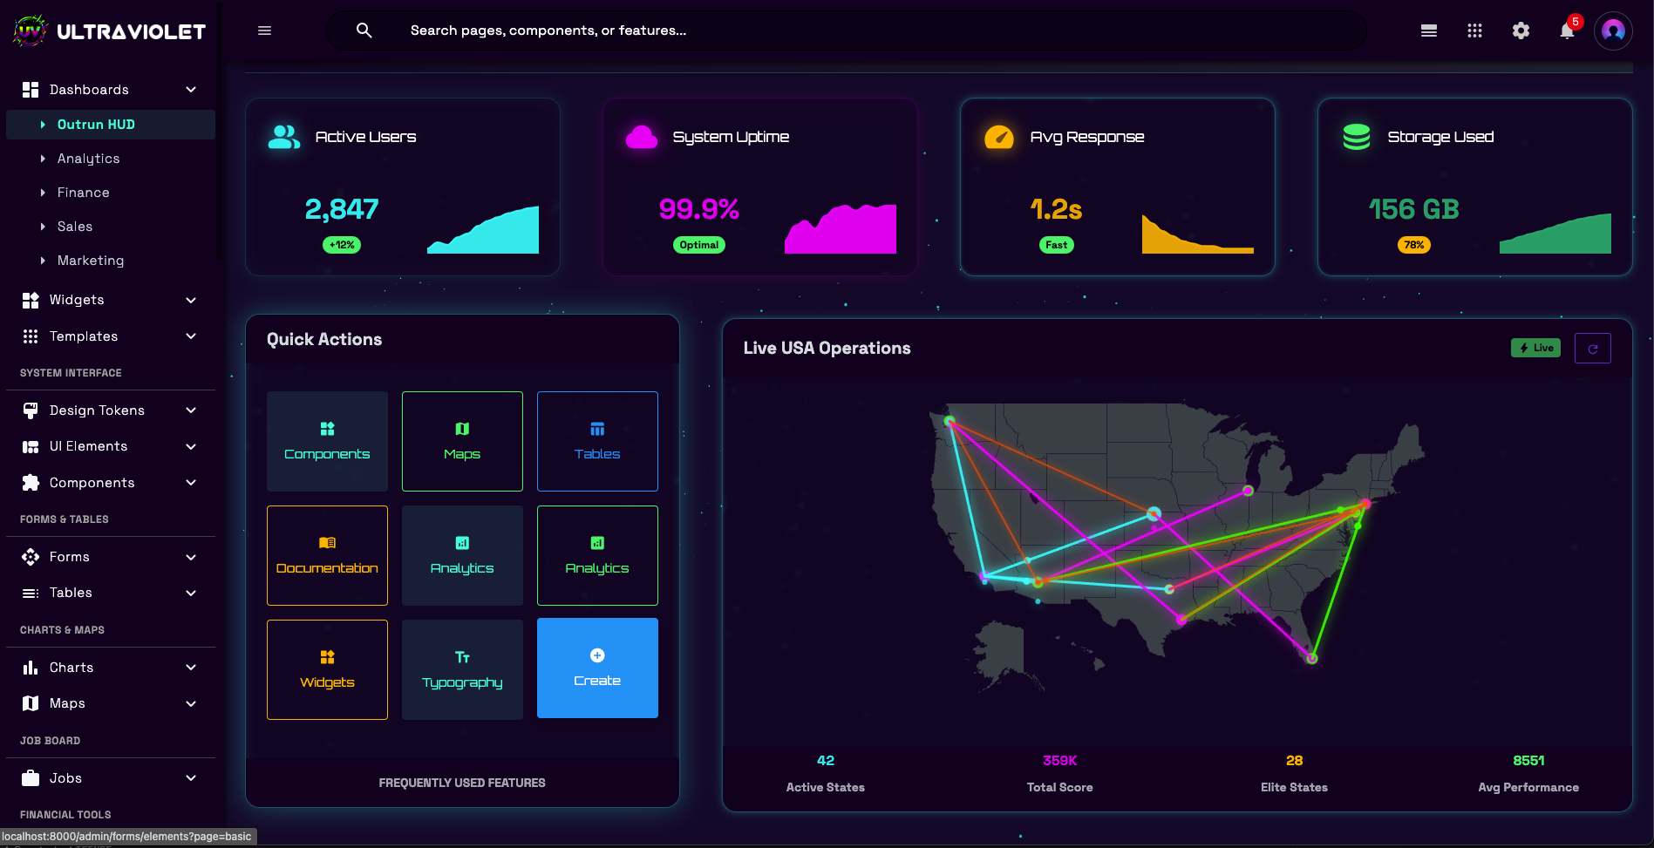Click the user avatar in the top right

(x=1613, y=31)
